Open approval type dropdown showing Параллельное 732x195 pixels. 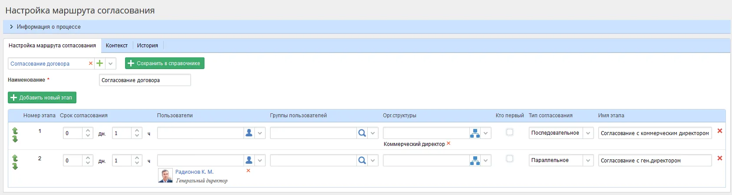[588, 160]
